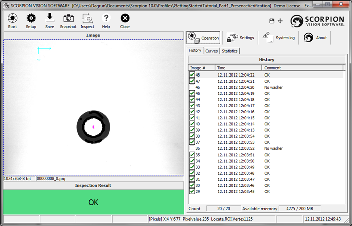Toggle the checkbox for image 45

point(192,93)
